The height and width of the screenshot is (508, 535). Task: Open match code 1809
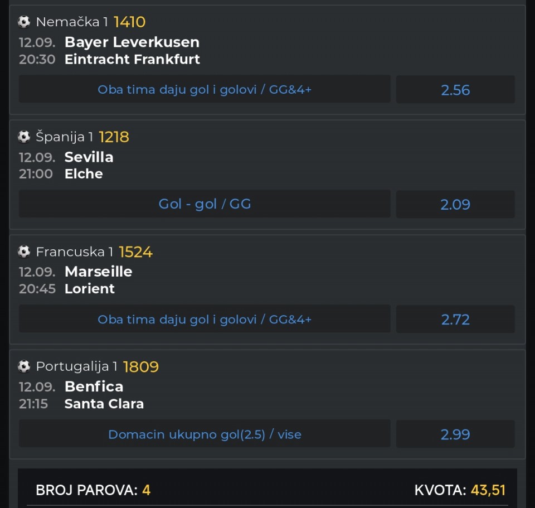(141, 367)
